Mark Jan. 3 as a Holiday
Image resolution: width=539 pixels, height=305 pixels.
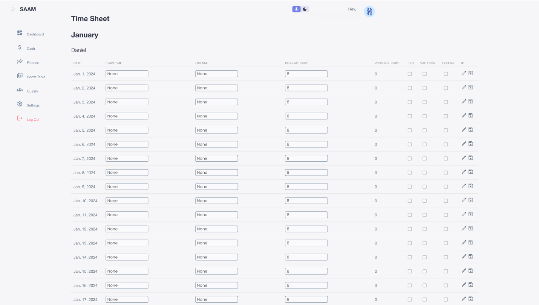[446, 102]
